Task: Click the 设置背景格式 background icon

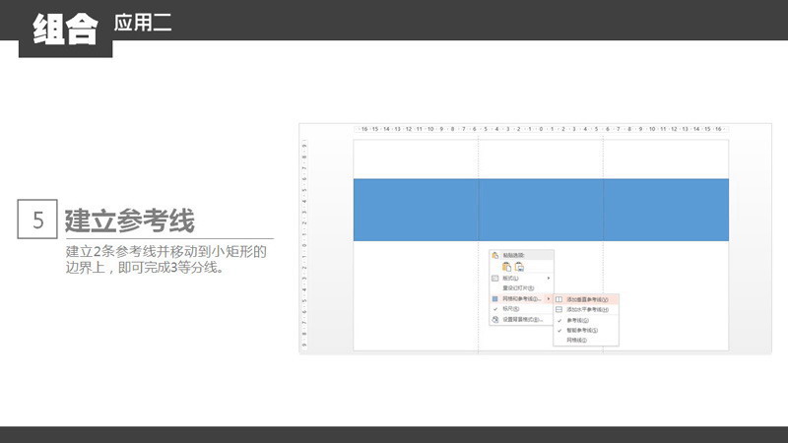Action: click(495, 319)
